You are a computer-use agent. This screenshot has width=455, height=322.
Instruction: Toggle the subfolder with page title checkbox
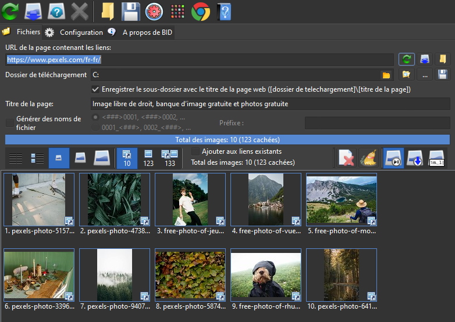(95, 89)
